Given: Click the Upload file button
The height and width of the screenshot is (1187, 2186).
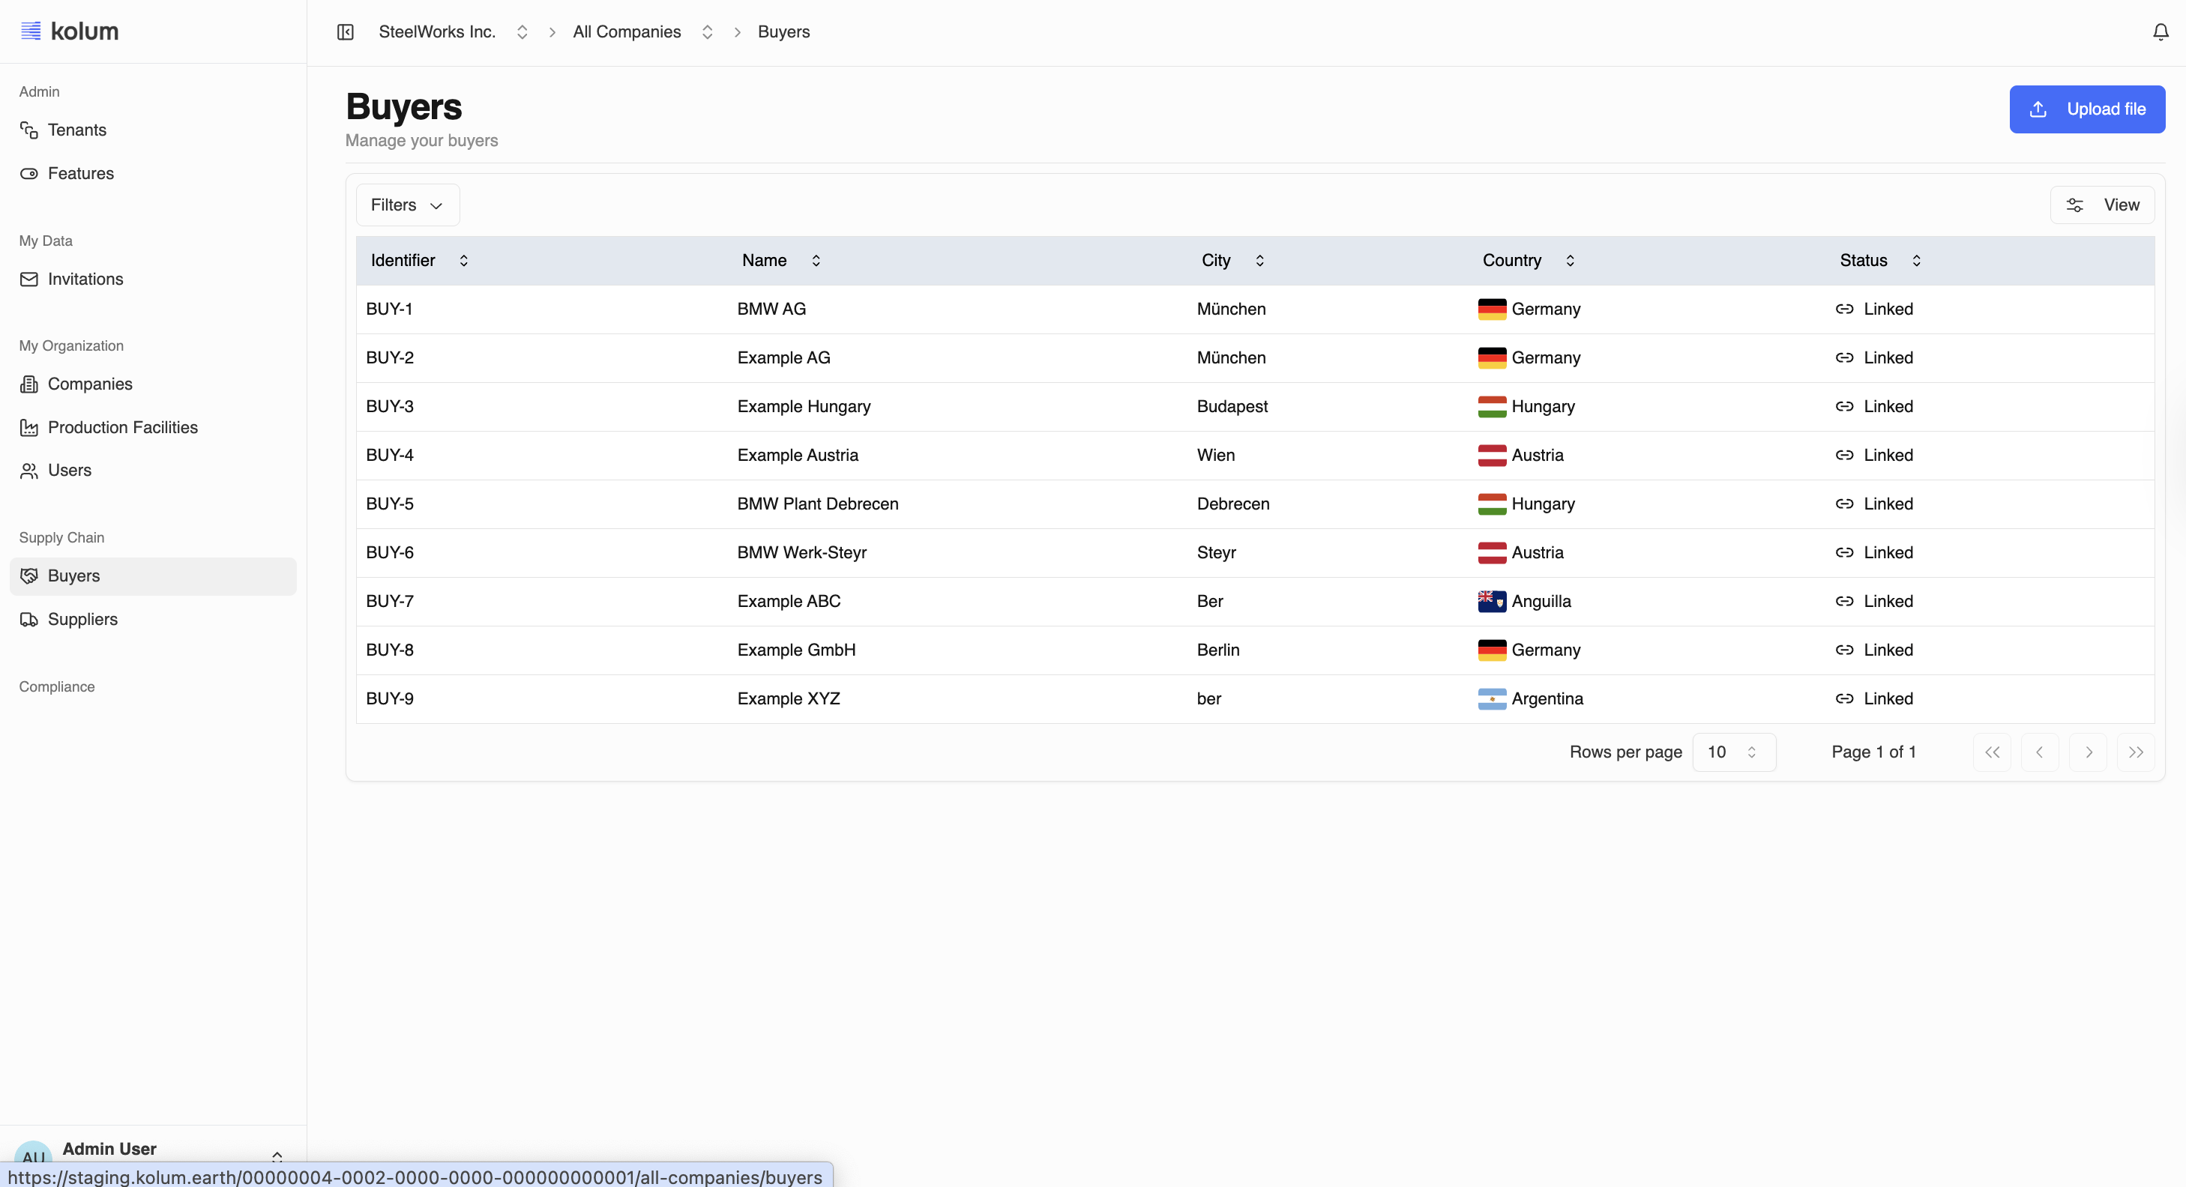Looking at the screenshot, I should (2086, 109).
